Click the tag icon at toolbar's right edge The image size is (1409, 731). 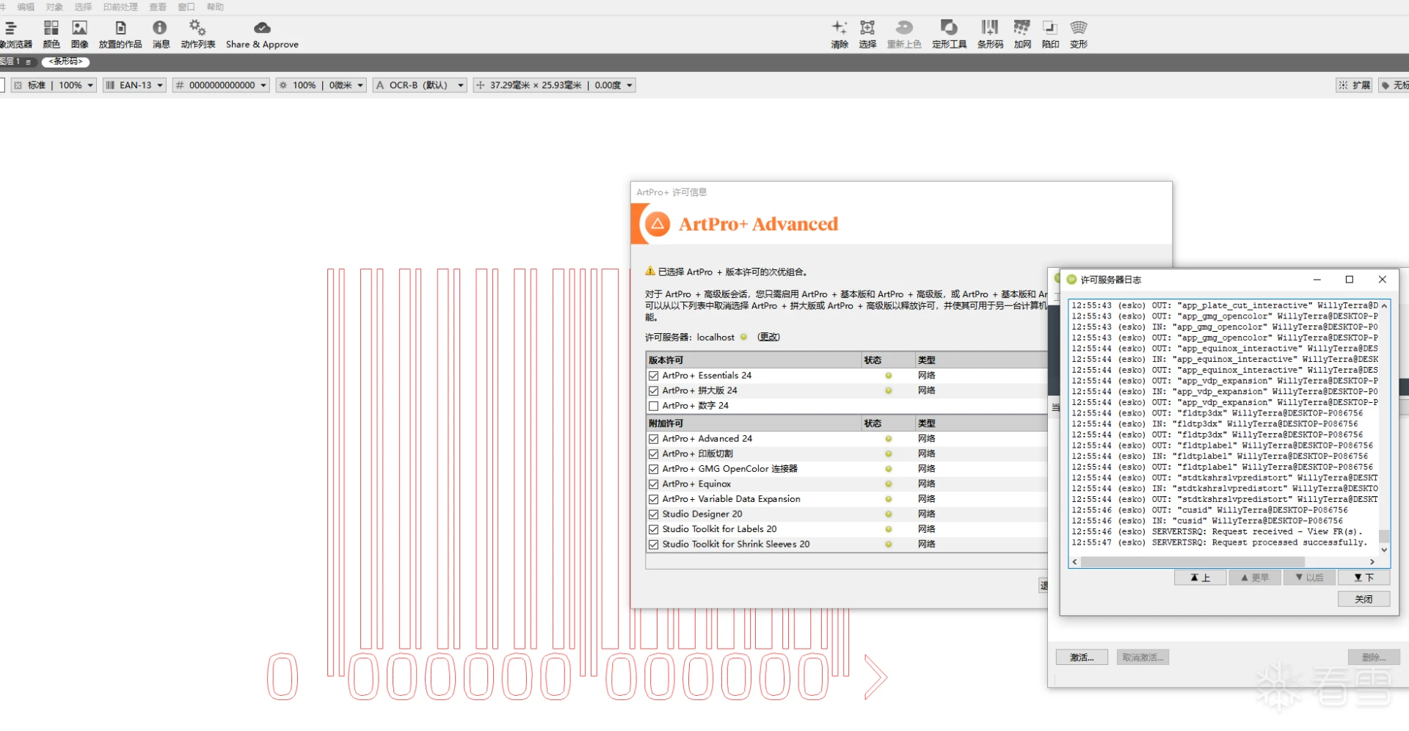pyautogui.click(x=1386, y=85)
